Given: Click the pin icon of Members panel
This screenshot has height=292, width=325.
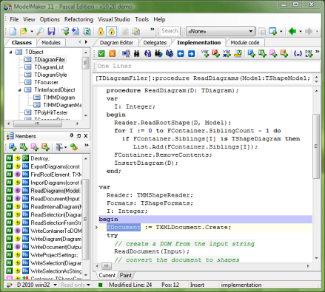Looking at the screenshot, I should coord(72,136).
